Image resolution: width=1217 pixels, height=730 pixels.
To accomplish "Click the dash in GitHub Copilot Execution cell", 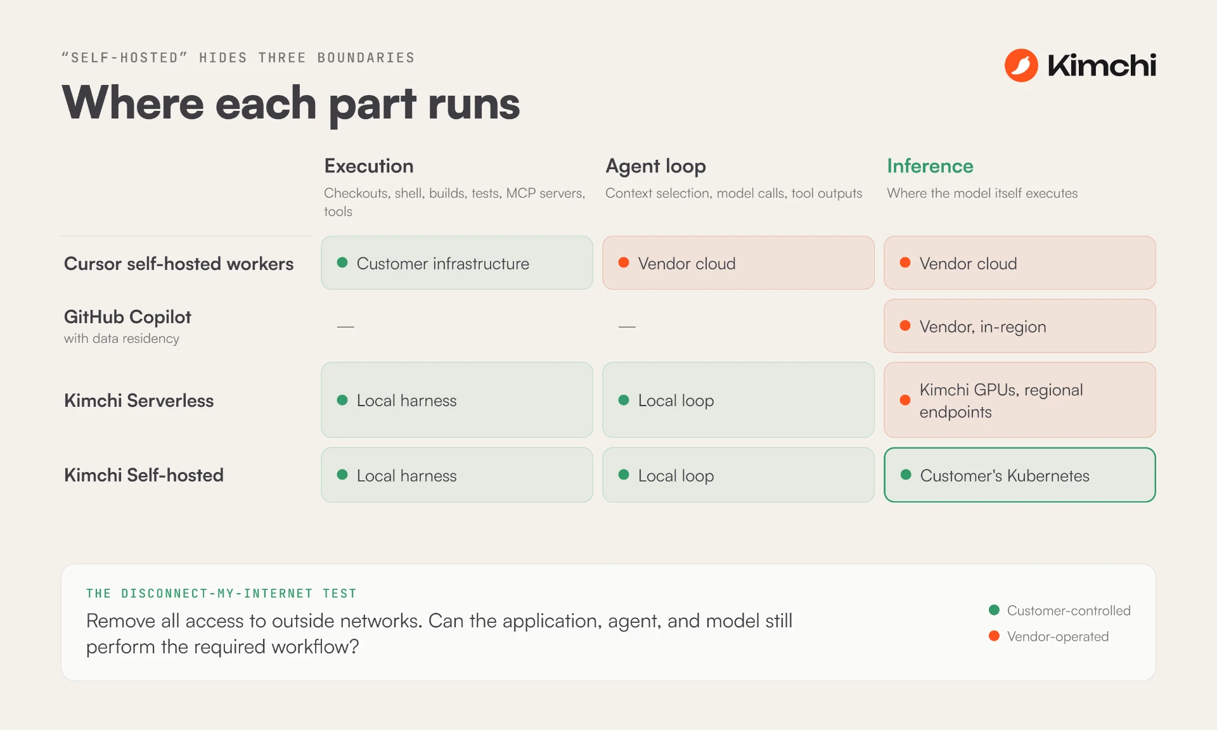I will 345,327.
